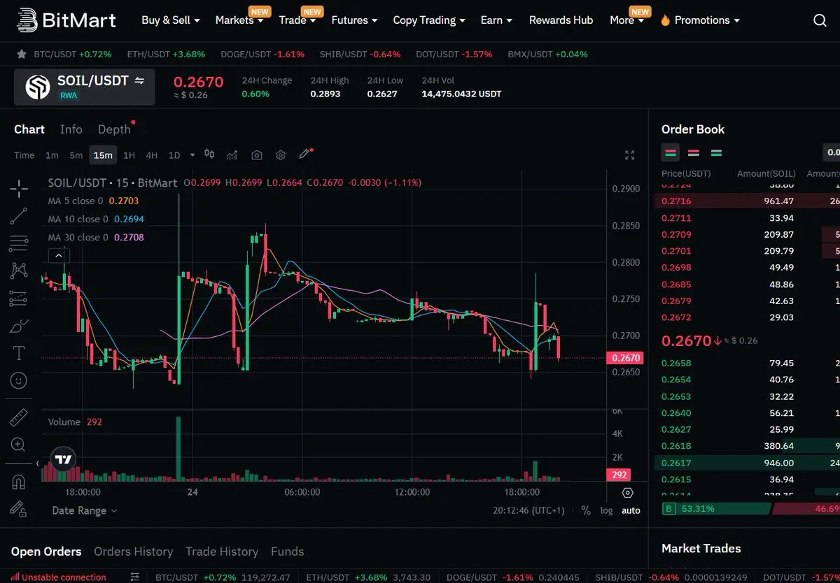The width and height of the screenshot is (840, 583).
Task: Show only buy orders in order book
Action: 716,152
